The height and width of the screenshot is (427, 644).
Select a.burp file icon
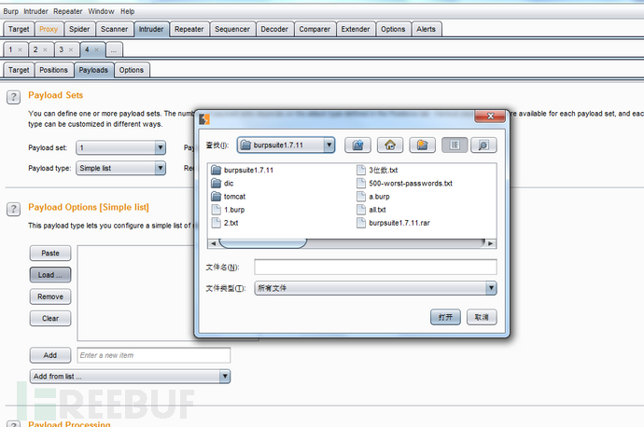[361, 196]
